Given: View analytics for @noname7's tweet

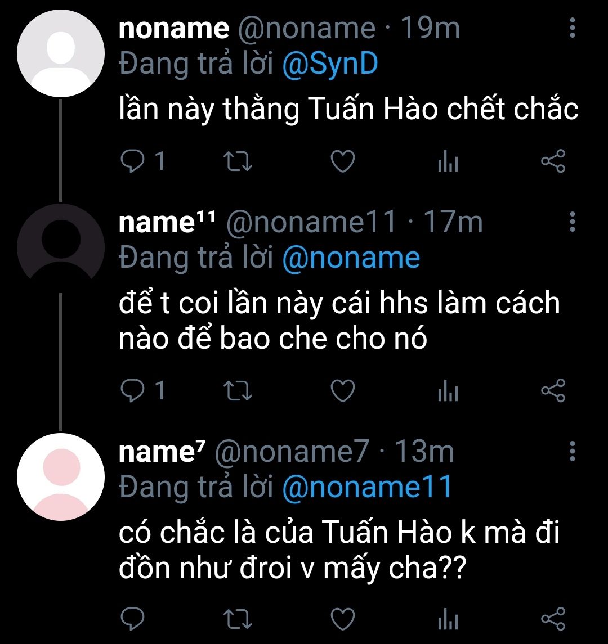Looking at the screenshot, I should tap(448, 620).
